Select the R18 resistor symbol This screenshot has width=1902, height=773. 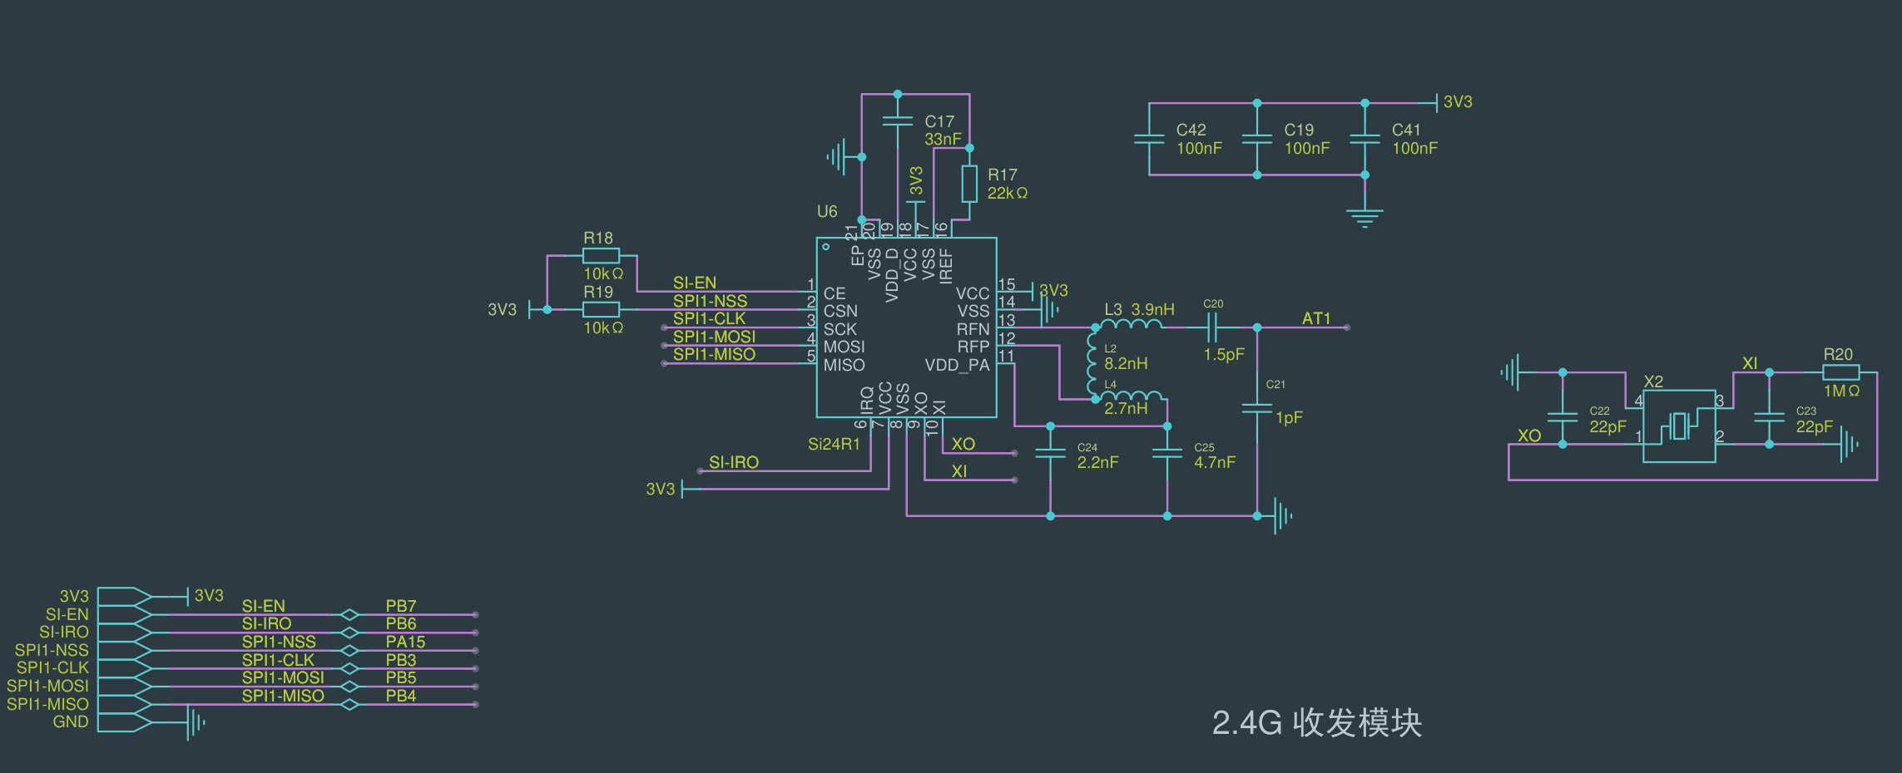coord(601,256)
